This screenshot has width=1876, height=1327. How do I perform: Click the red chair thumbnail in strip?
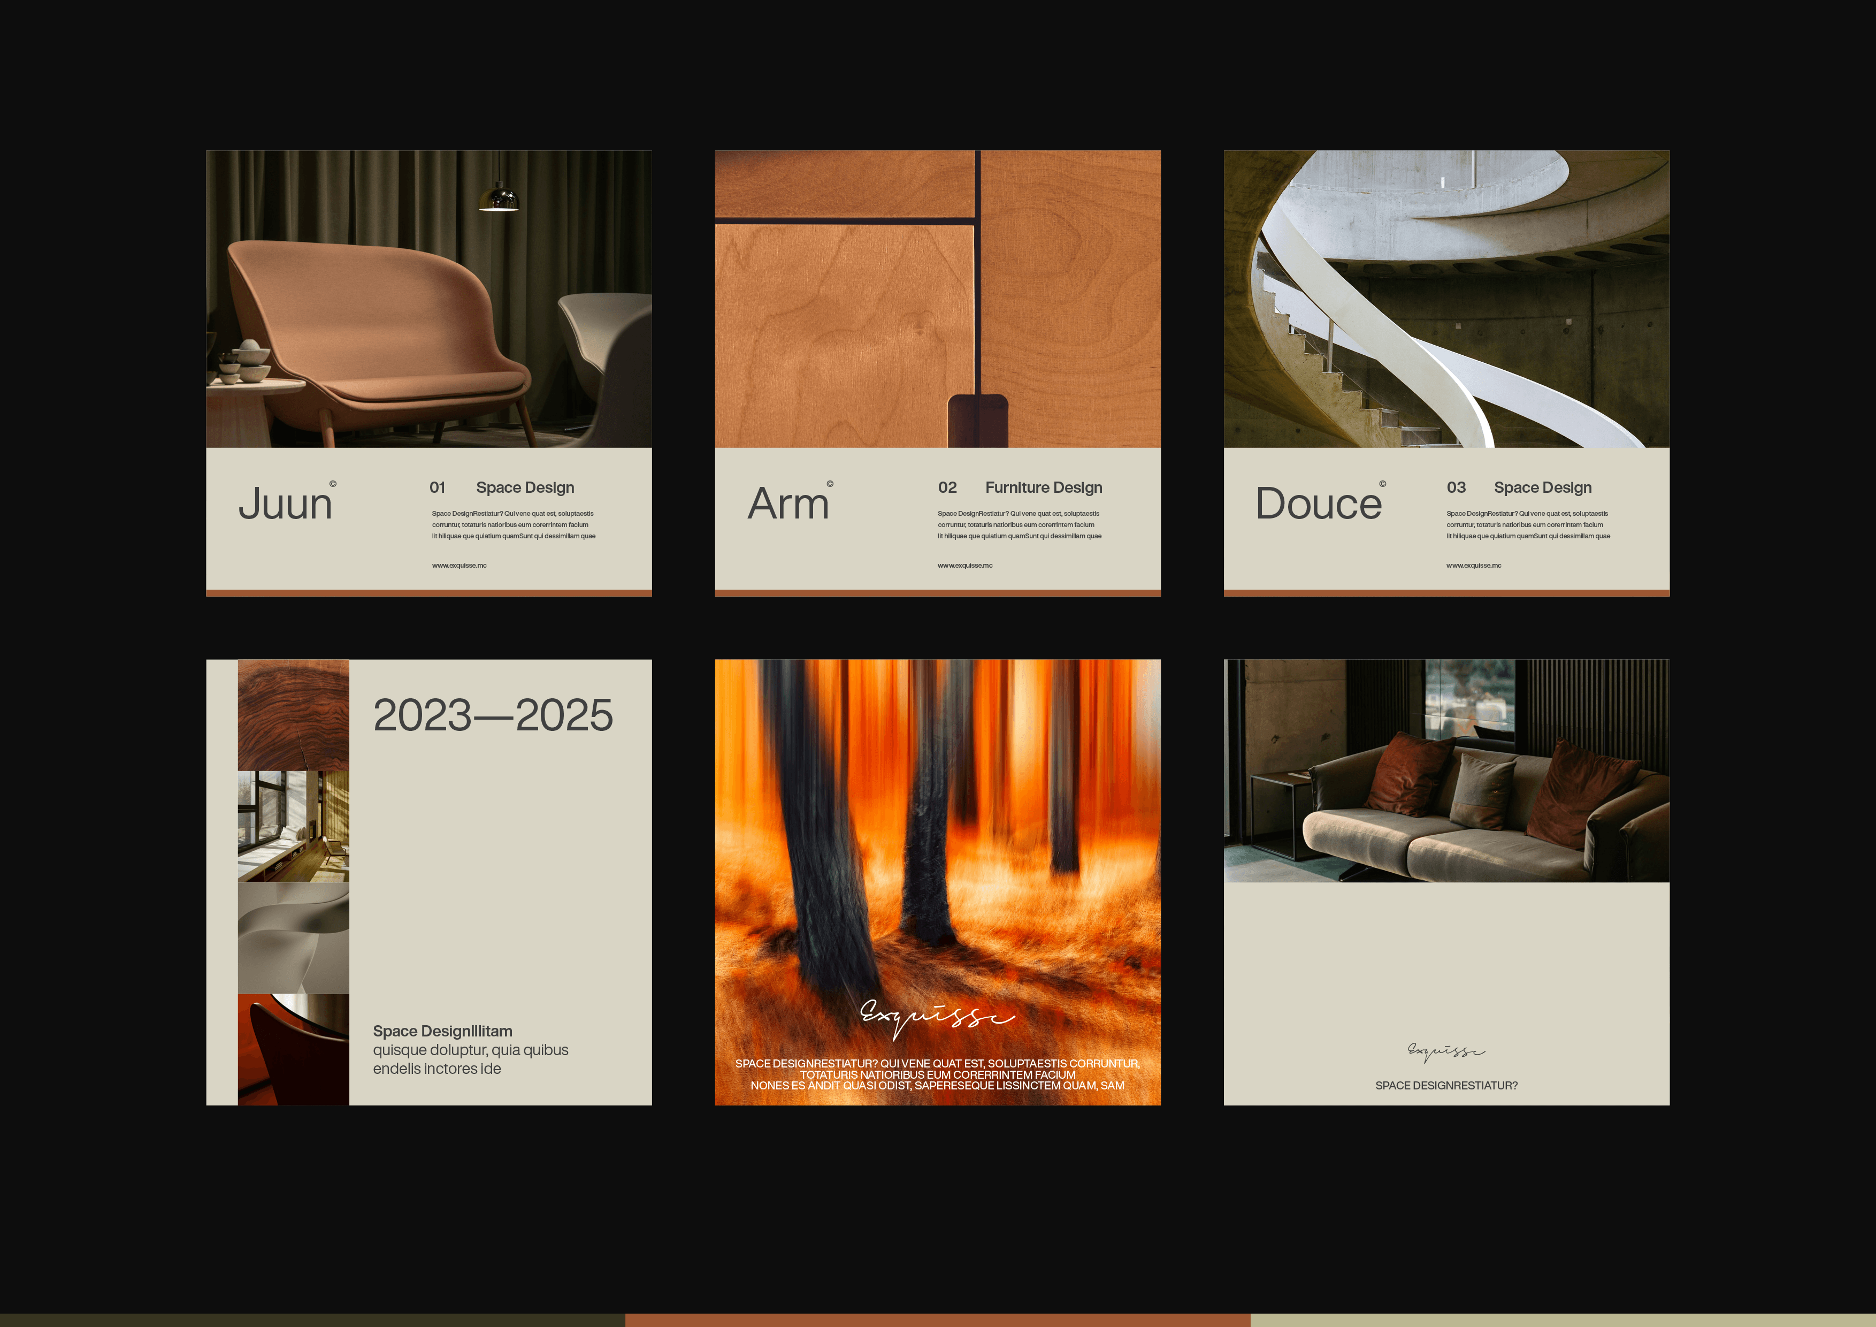(x=293, y=1049)
